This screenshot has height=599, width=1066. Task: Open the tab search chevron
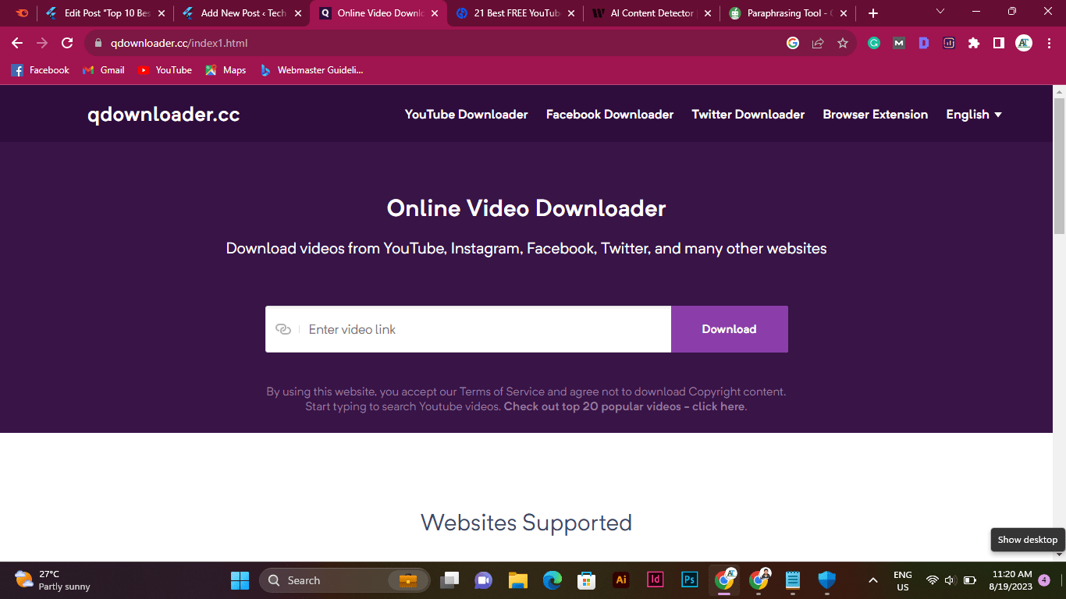point(940,12)
